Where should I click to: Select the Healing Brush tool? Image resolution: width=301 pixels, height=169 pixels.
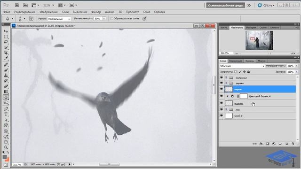click(6, 65)
